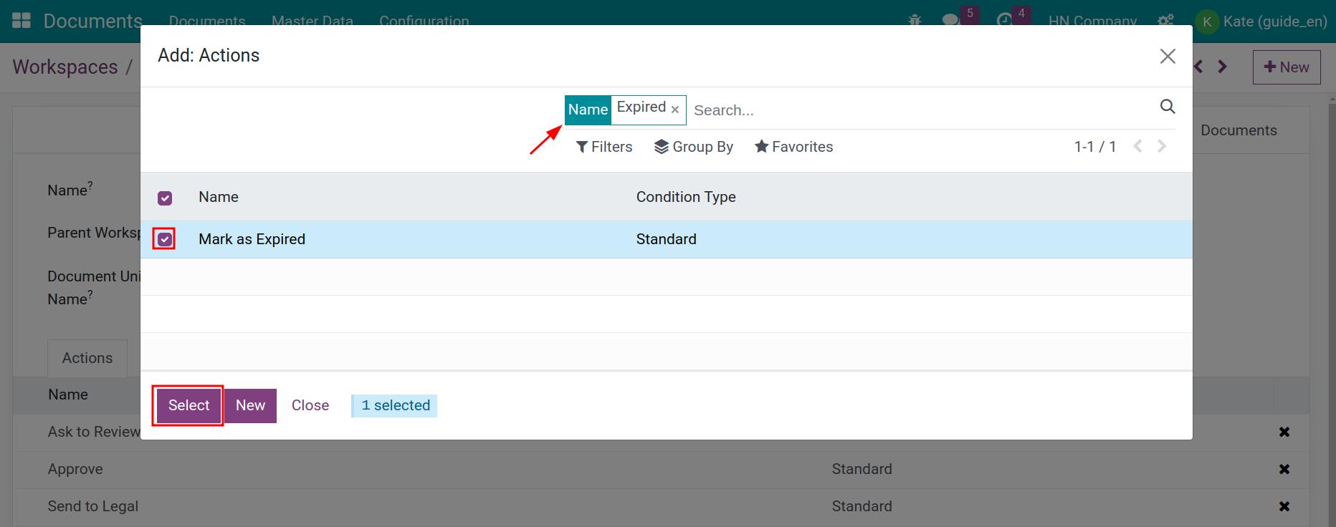Open the Kate user menu
Image resolution: width=1336 pixels, height=527 pixels.
1262,21
